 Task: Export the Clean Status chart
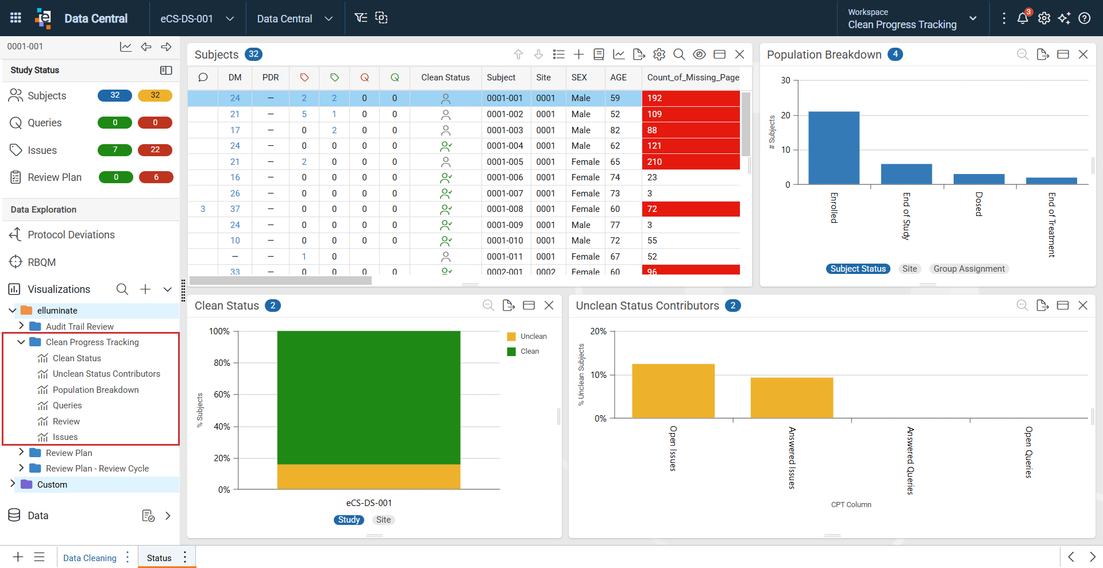pos(508,305)
